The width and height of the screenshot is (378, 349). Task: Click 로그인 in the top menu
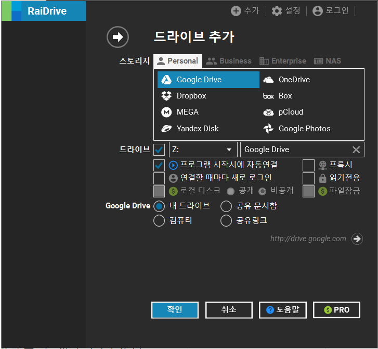click(337, 10)
